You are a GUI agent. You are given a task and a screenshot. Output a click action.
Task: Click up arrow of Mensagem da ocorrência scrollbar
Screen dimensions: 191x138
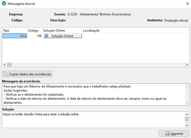(x=187, y=86)
